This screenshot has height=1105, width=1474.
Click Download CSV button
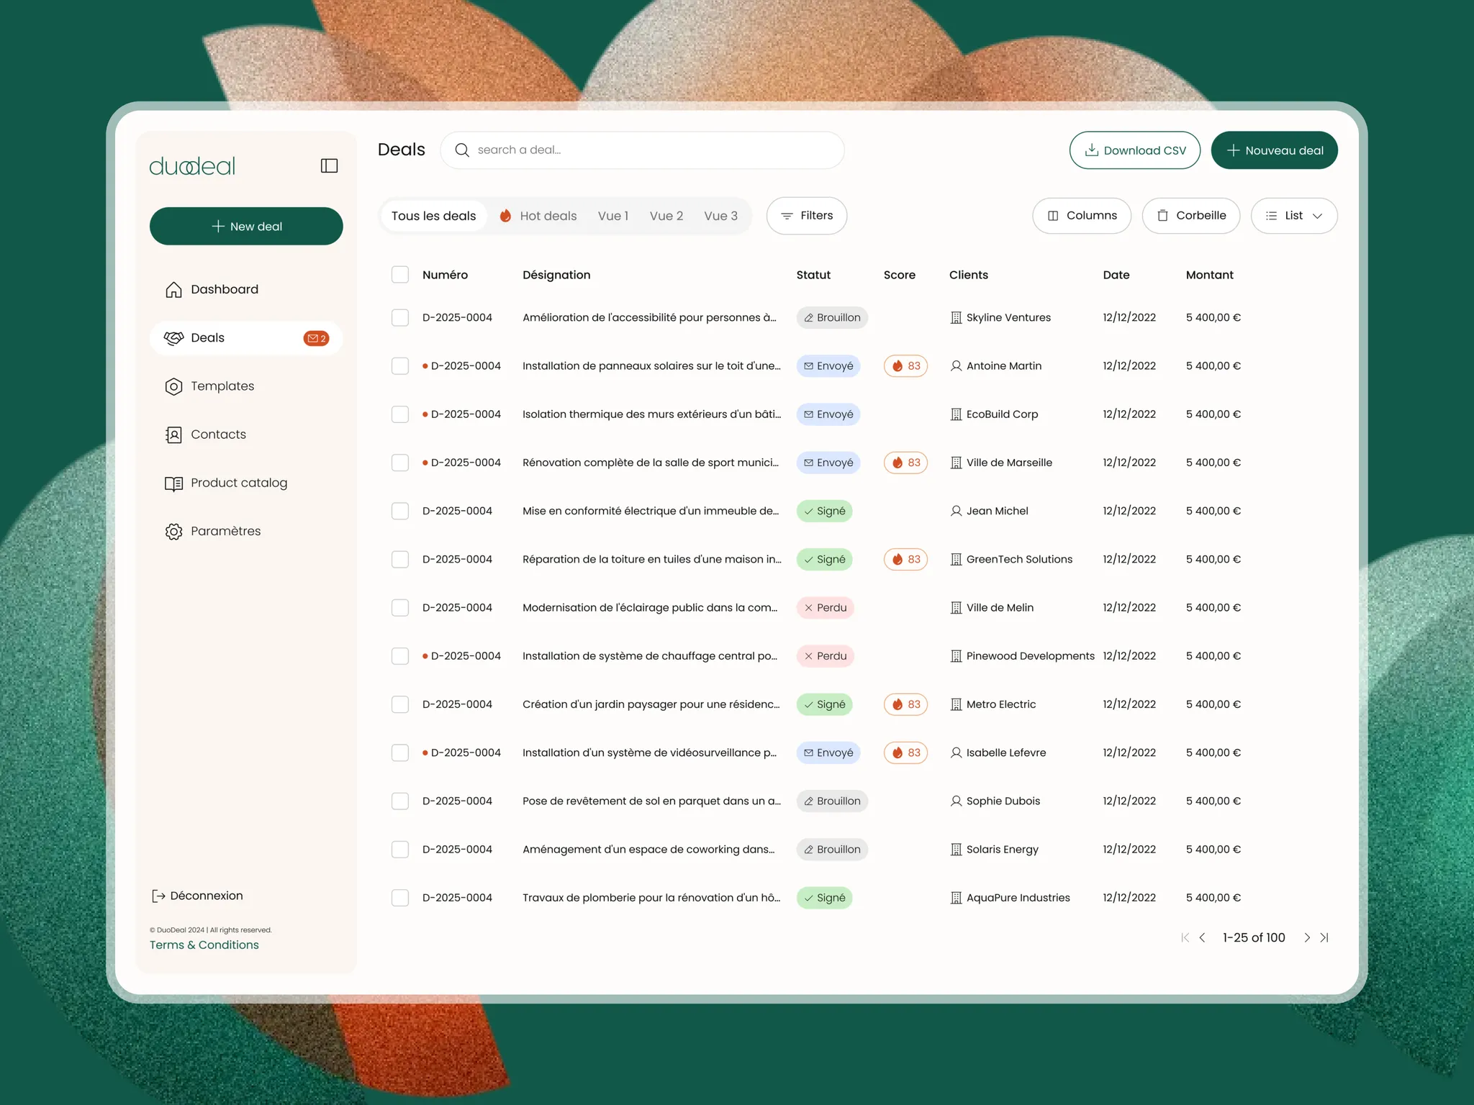1135,150
